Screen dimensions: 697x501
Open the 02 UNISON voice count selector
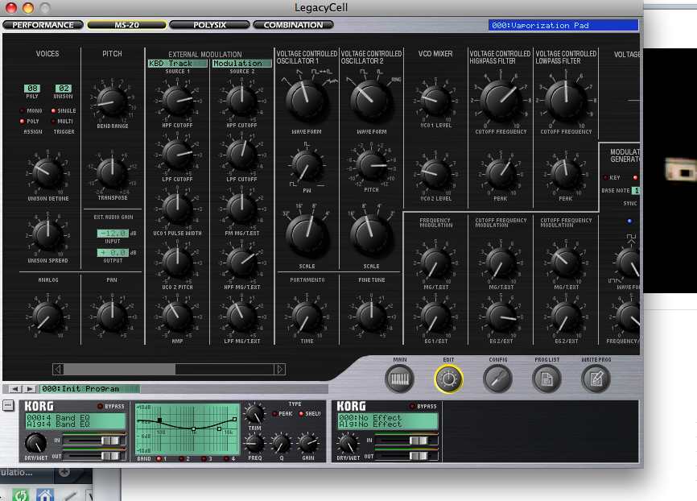pyautogui.click(x=64, y=89)
